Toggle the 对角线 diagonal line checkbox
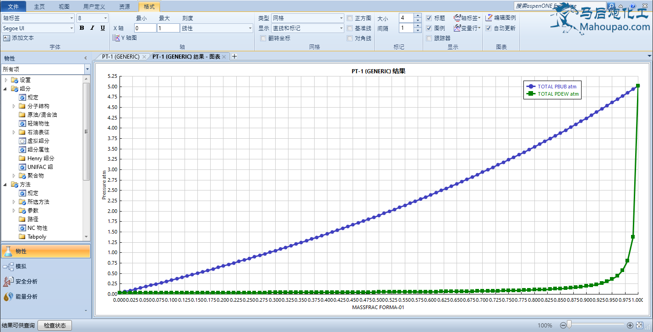This screenshot has width=653, height=332. pos(350,38)
